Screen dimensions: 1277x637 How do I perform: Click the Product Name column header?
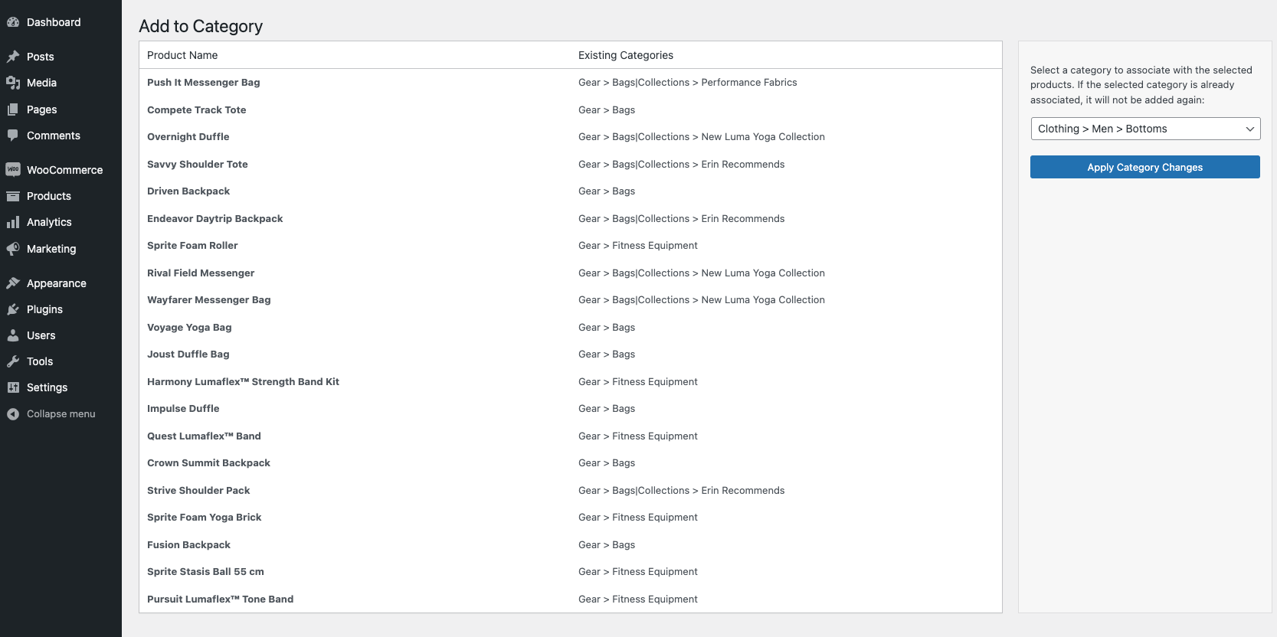point(182,55)
